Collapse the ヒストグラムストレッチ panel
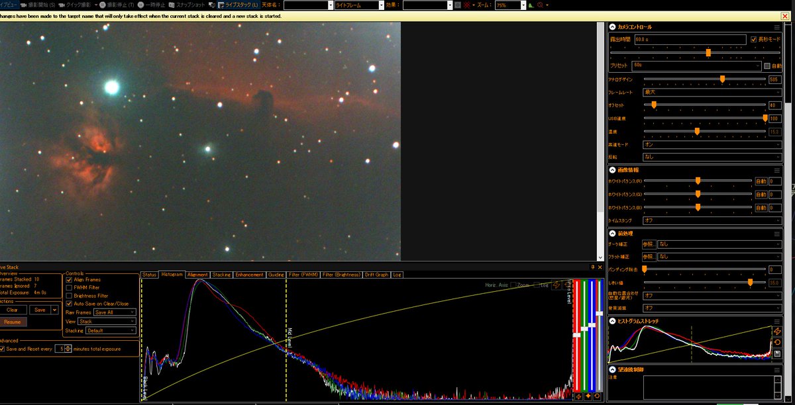The height and width of the screenshot is (405, 795). point(613,321)
